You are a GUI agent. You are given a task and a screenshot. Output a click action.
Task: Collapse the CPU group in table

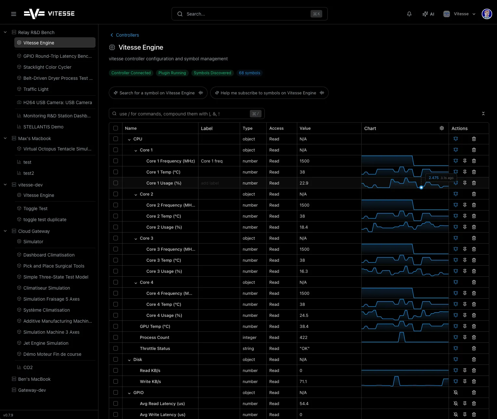coord(129,139)
